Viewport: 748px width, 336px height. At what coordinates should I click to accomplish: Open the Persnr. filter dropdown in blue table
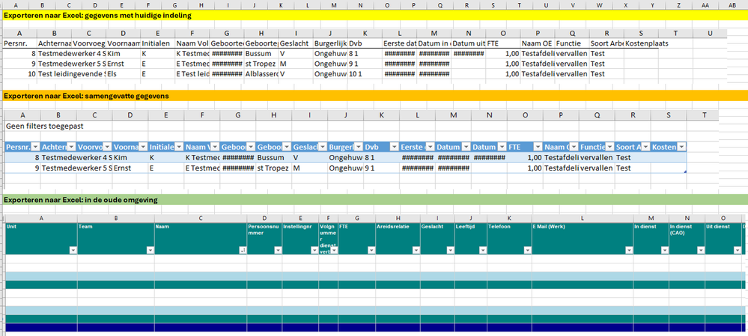[x=36, y=147]
